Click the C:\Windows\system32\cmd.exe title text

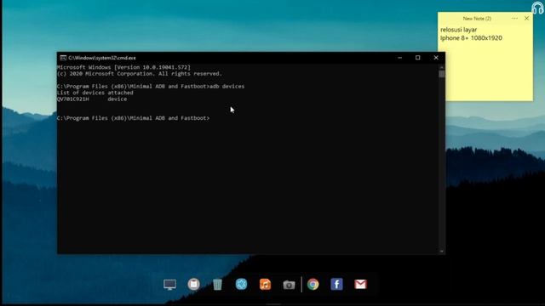(x=102, y=58)
